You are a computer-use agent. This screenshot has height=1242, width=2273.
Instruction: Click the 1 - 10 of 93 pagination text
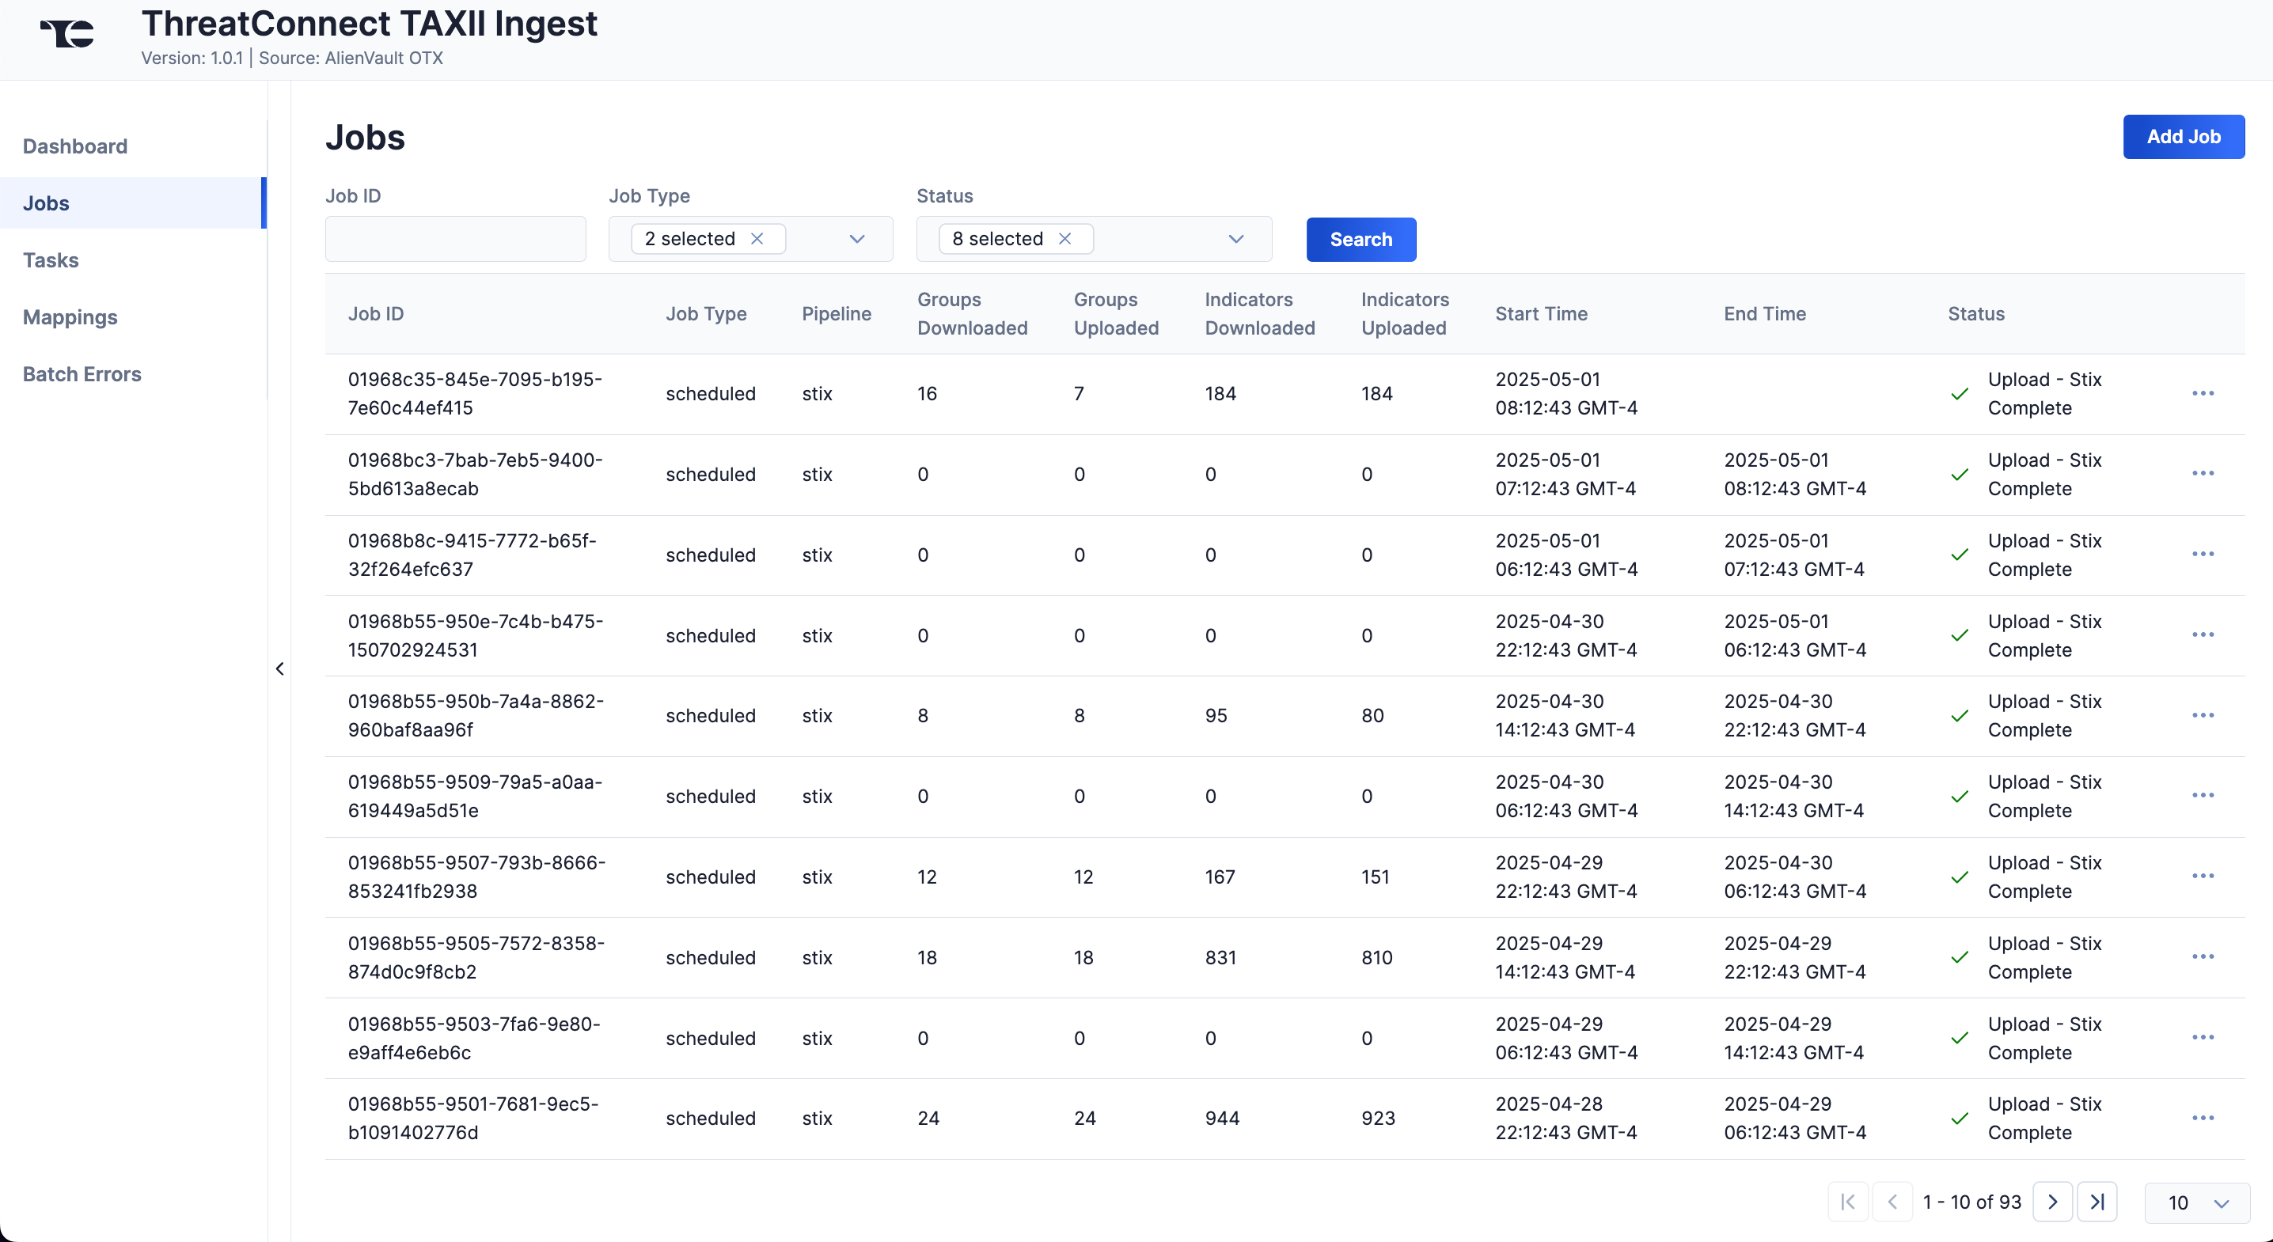pos(1971,1202)
